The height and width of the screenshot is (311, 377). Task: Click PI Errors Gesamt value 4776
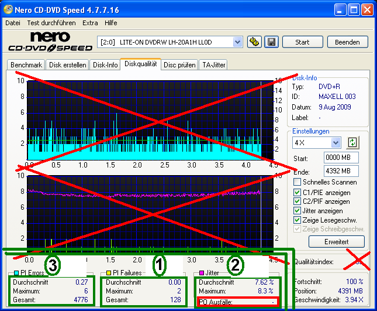tap(81, 300)
